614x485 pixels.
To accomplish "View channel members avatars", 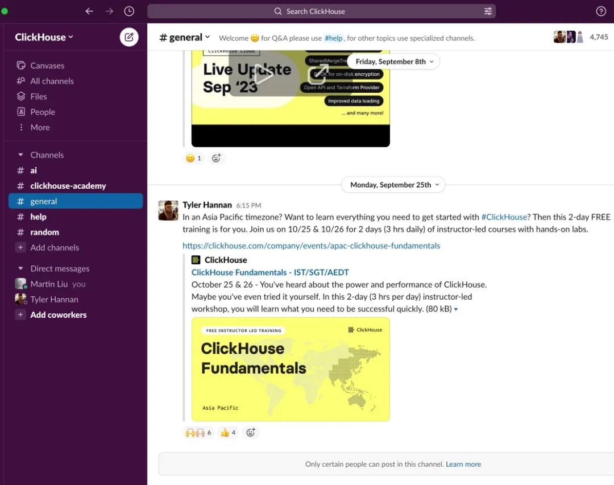I will click(569, 37).
